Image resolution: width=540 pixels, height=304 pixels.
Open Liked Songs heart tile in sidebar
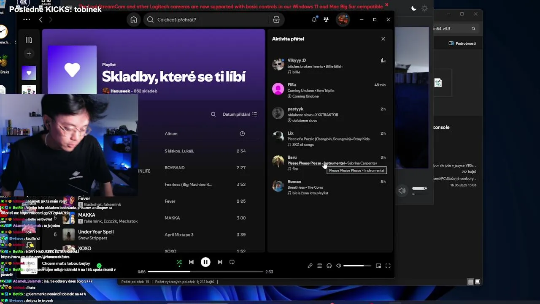click(x=29, y=73)
